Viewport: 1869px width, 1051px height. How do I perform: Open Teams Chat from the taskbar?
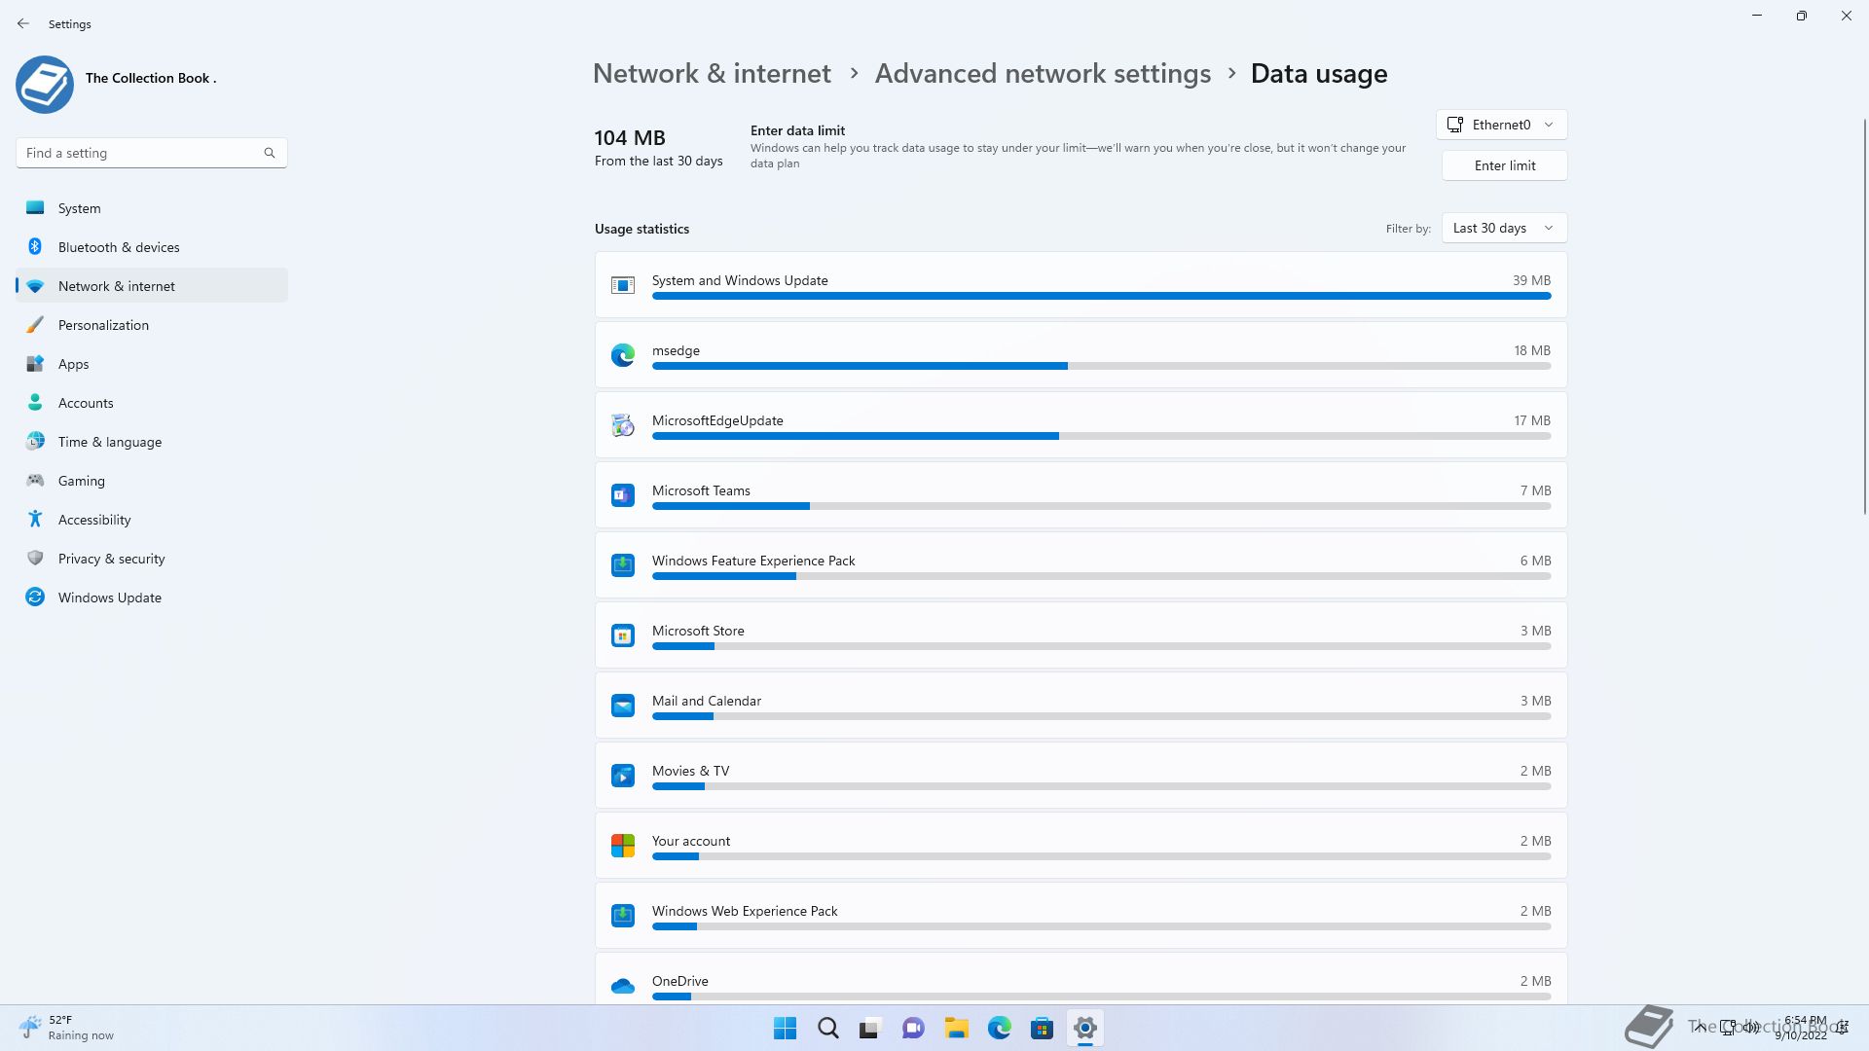(x=913, y=1028)
